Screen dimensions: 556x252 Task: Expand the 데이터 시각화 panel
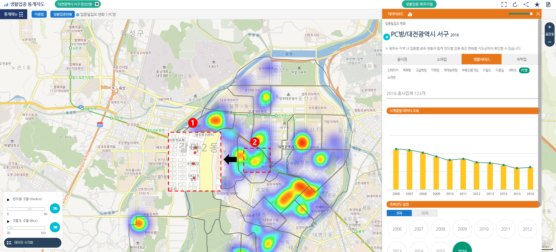(x=32, y=243)
